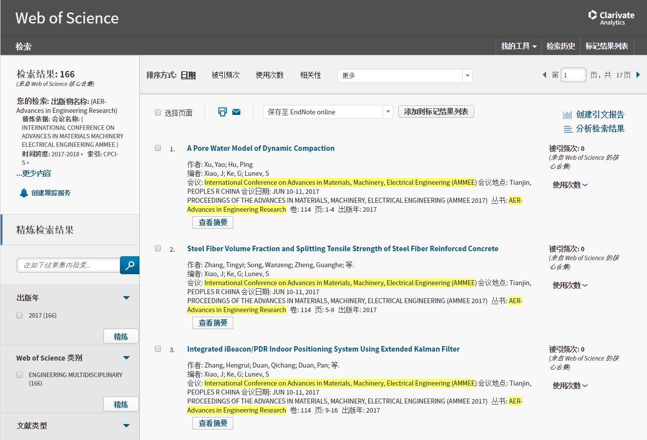Tick the 2017 (166) publication year checkbox
647x440 pixels.
pyautogui.click(x=19, y=315)
